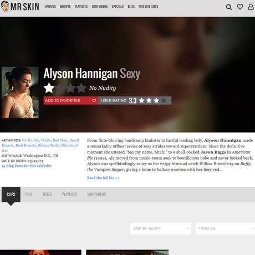Open Read the full bio link
This screenshot has width=255, height=255.
[x=103, y=178]
